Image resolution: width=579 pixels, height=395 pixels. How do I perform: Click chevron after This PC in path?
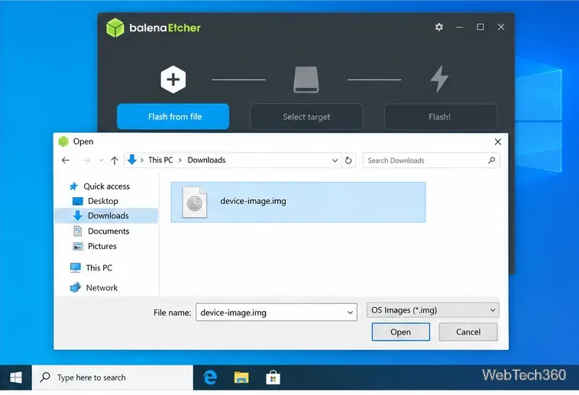click(180, 160)
